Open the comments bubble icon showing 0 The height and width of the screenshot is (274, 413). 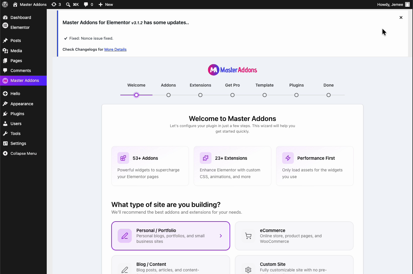(x=86, y=4)
